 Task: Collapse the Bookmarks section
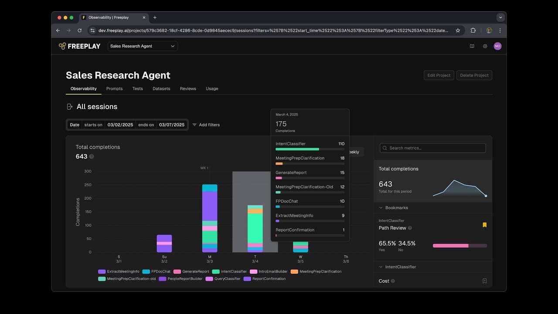(381, 208)
